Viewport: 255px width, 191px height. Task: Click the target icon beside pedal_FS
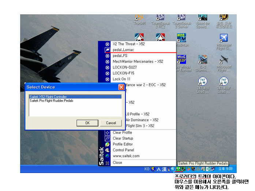(x=107, y=56)
